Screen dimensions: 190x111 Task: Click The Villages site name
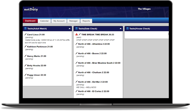[144, 9]
